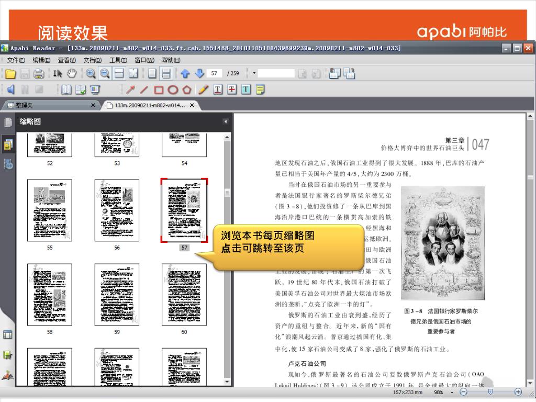Click thumbnail panel scroll up arrow

click(227, 138)
